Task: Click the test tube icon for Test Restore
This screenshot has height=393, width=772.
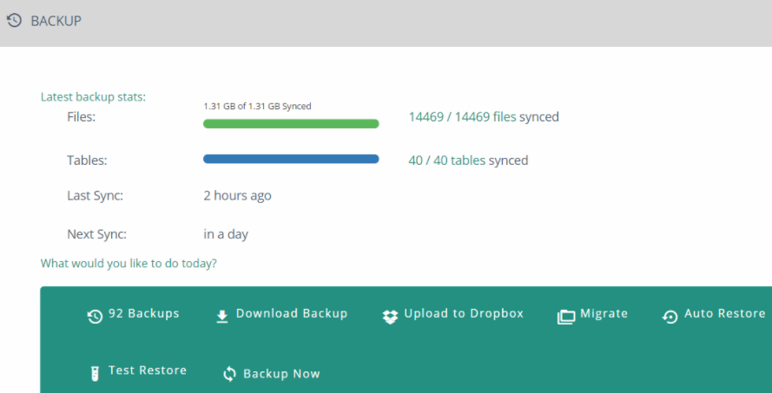Action: tap(95, 373)
